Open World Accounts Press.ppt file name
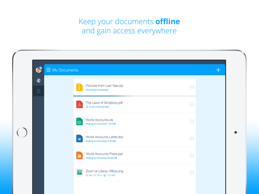 point(104,154)
